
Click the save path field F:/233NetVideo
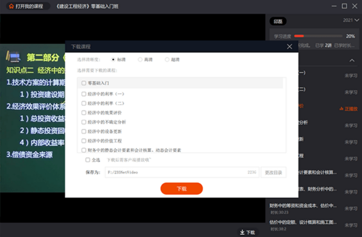pos(182,172)
